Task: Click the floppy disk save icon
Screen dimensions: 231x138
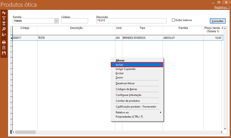Action: [4, 53]
